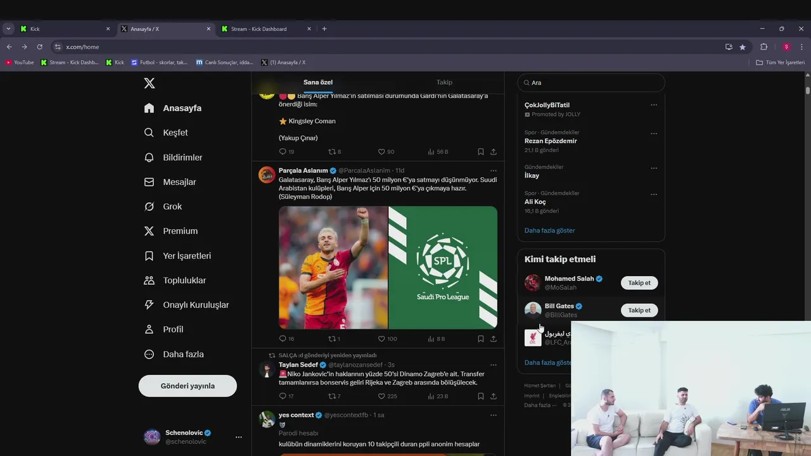The width and height of the screenshot is (811, 456).
Task: View stats of Taylan Sedef post (23 B)
Action: [x=438, y=396]
